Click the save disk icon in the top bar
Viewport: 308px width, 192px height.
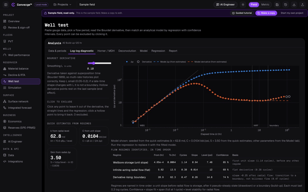[x=277, y=5]
